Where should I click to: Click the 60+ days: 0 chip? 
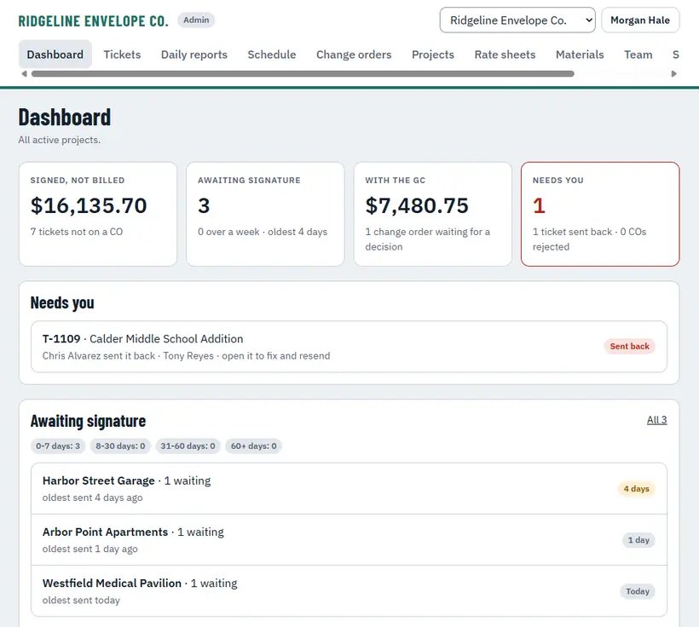point(253,446)
